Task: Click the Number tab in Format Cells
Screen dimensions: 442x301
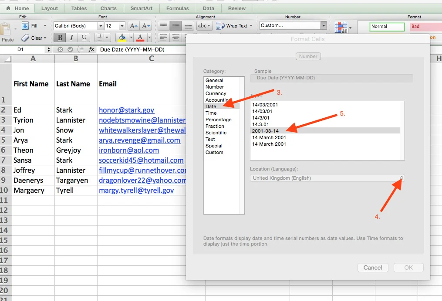Action: tap(308, 56)
